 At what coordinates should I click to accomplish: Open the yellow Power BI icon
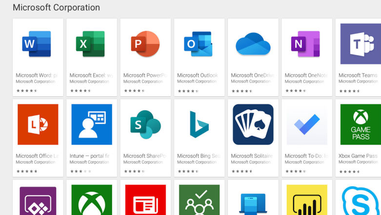307,200
